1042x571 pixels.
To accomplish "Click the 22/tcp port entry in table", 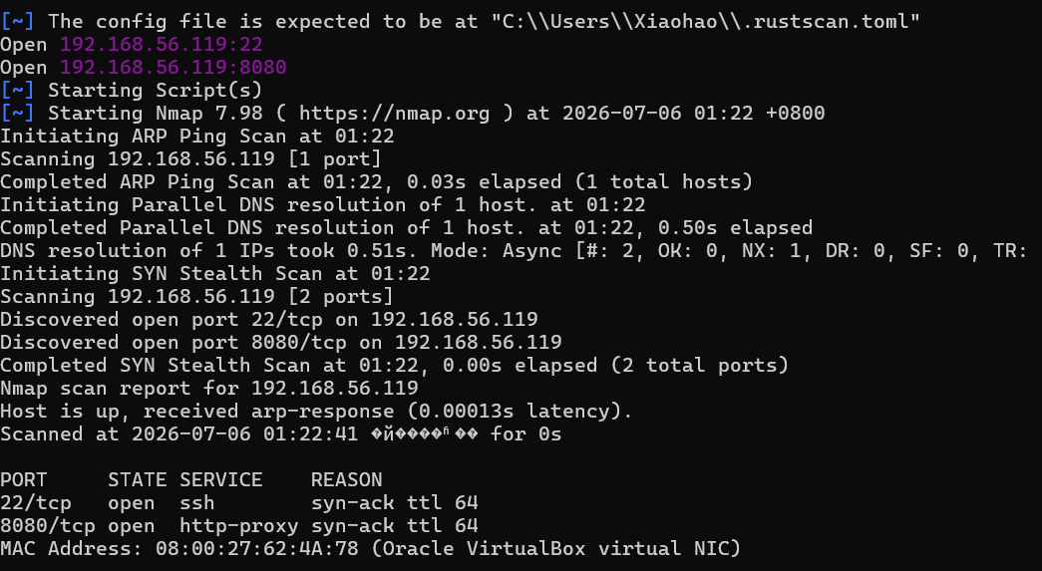I will pyautogui.click(x=36, y=502).
